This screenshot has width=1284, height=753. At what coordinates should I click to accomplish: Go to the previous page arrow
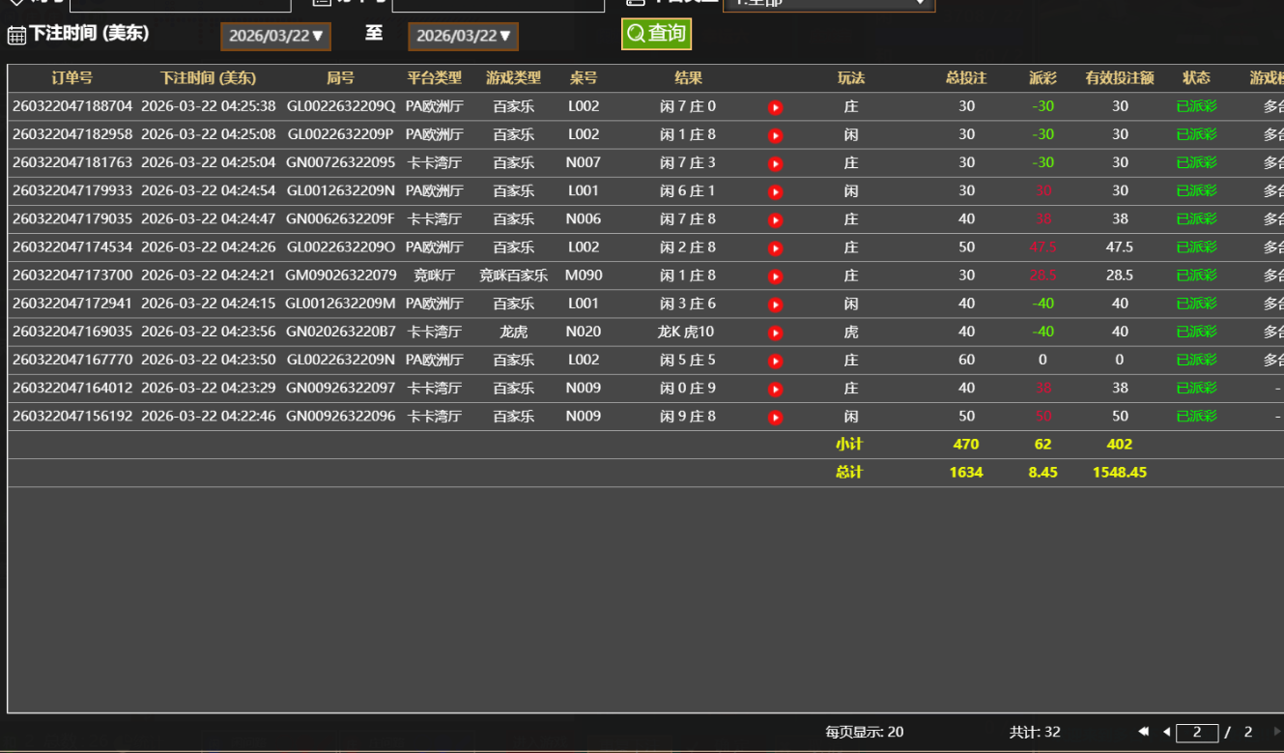1166,732
